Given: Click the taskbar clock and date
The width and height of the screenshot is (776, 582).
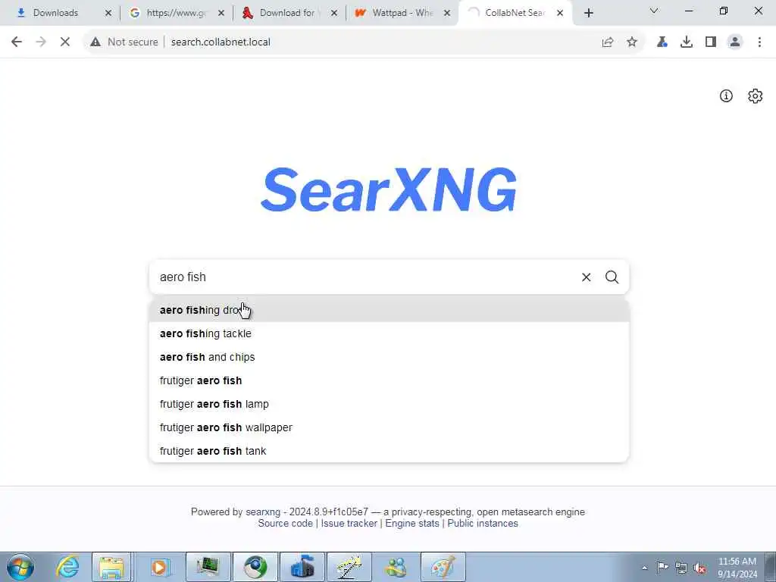Looking at the screenshot, I should click(737, 568).
